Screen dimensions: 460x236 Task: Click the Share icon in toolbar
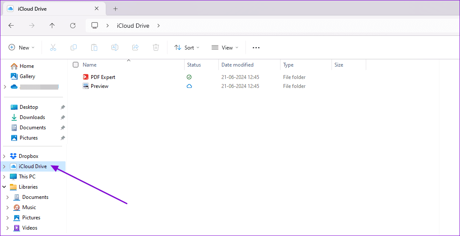pos(135,48)
